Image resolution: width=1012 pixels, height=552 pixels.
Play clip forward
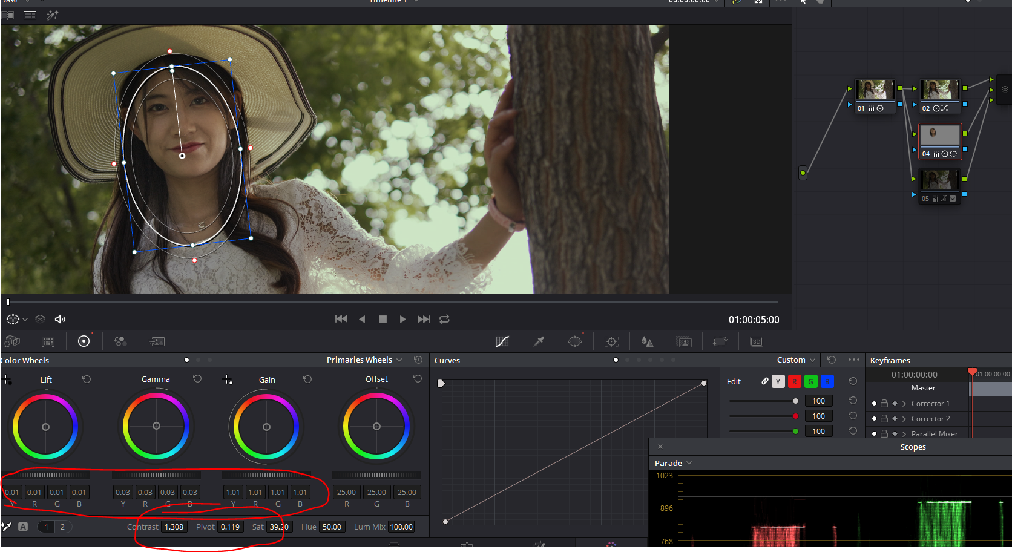402,319
